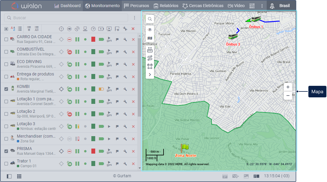Viewport: 327px width, 182px height.
Task: Click the red sensor square for PRISMA
Action: (x=93, y=151)
